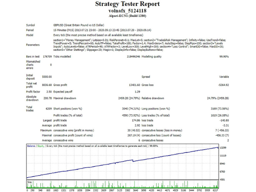
Task: Click the 13299 value on chart axis
Action: click(x=223, y=148)
